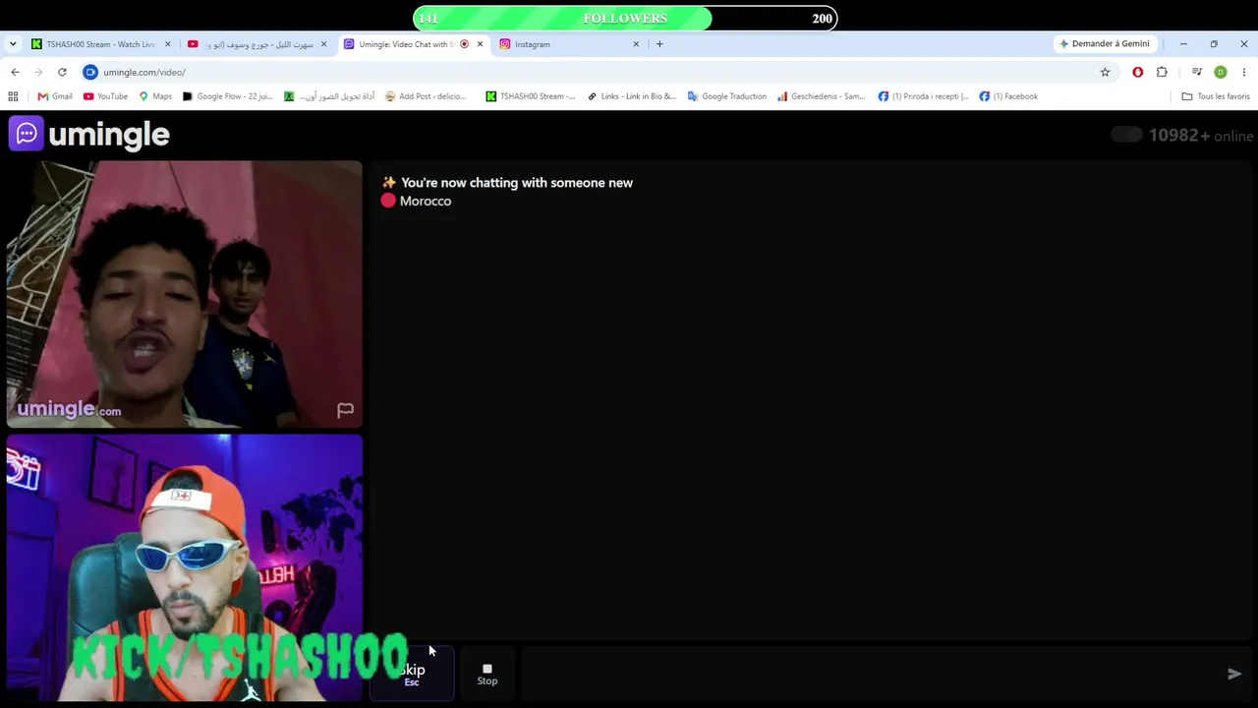Go back to the previous page
Viewport: 1258px width, 708px height.
point(15,72)
